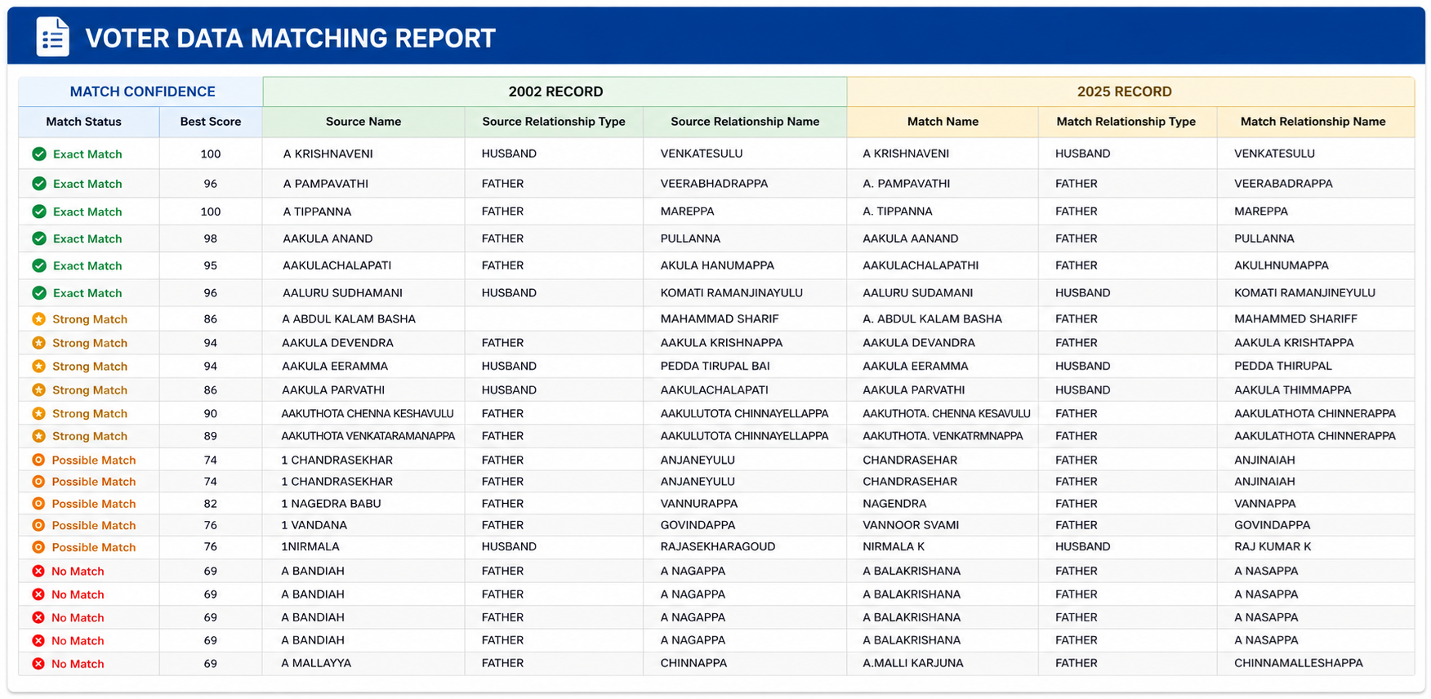
Task: Select the Match Name column header
Action: (943, 122)
